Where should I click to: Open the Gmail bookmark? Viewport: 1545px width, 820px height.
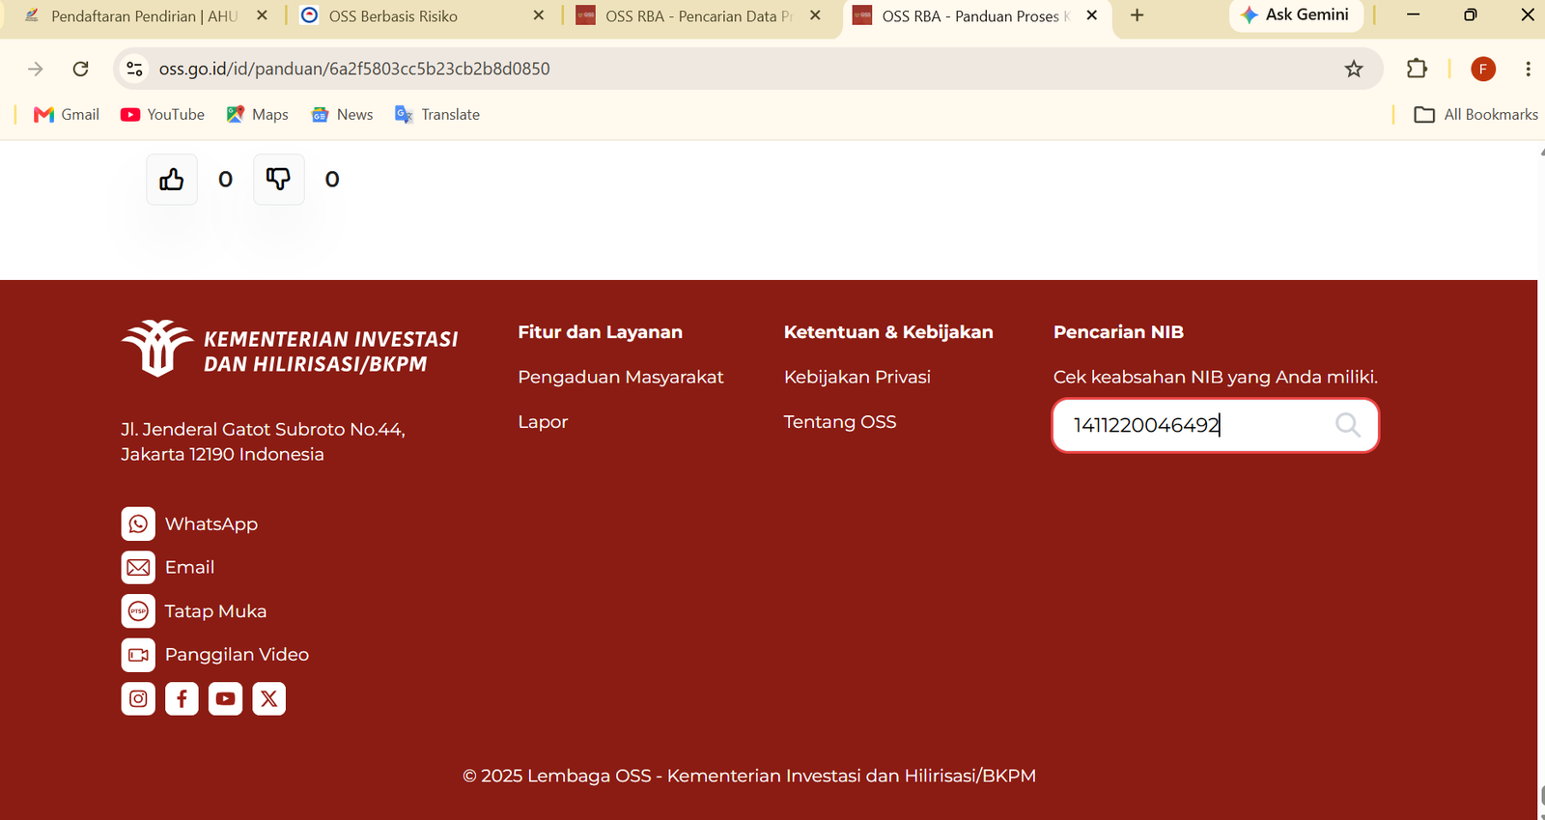[67, 114]
